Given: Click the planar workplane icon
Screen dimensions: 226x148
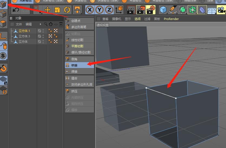Looking at the screenshot, I should click(x=4, y=90).
